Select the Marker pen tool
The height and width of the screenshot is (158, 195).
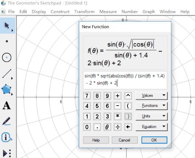click(6, 121)
